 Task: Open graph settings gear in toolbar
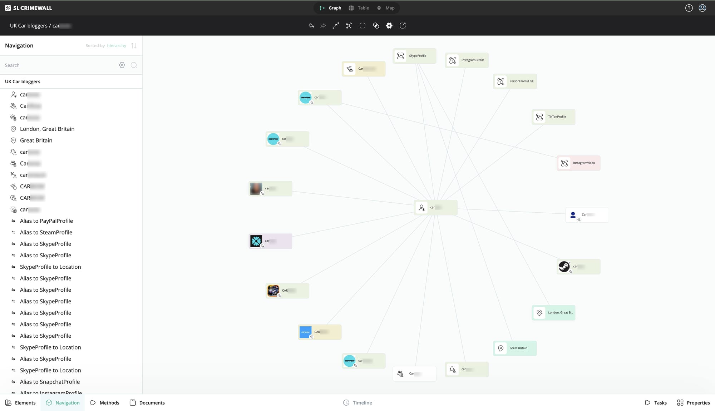coord(389,26)
